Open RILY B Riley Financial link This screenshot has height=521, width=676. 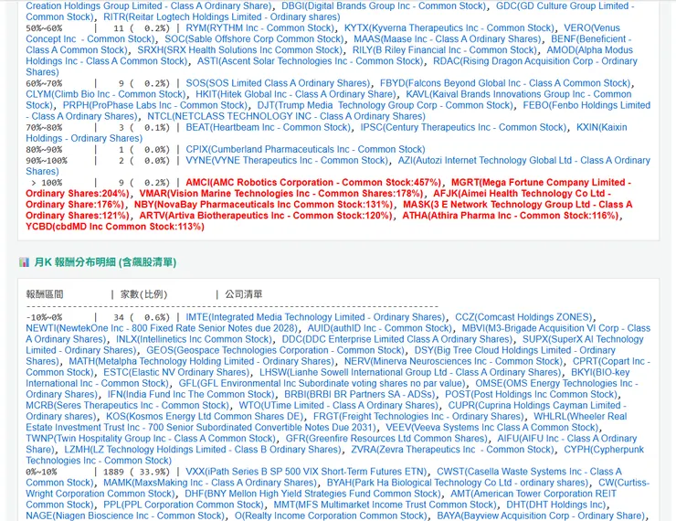coord(445,50)
